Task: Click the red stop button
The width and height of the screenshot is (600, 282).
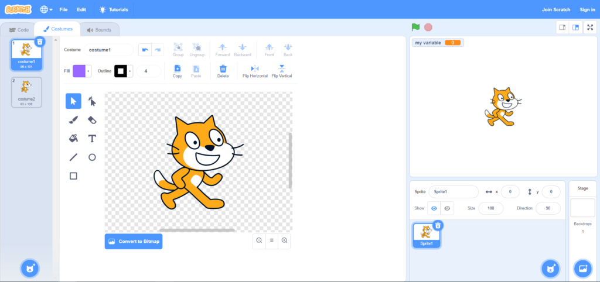Action: click(x=428, y=27)
